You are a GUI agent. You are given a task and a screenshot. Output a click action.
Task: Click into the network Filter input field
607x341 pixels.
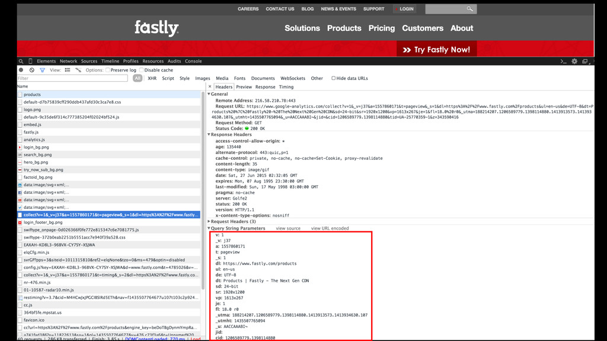[72, 78]
